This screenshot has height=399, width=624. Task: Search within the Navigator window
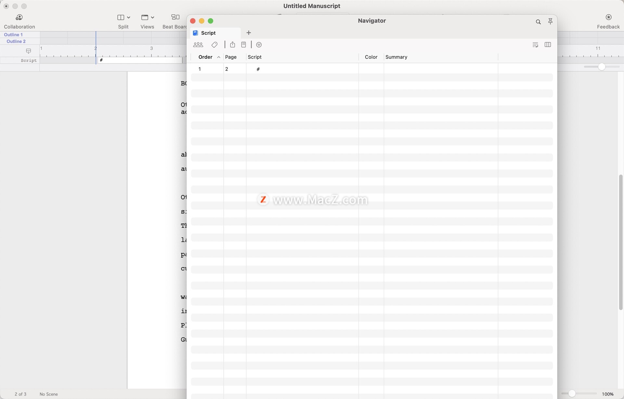coord(538,22)
